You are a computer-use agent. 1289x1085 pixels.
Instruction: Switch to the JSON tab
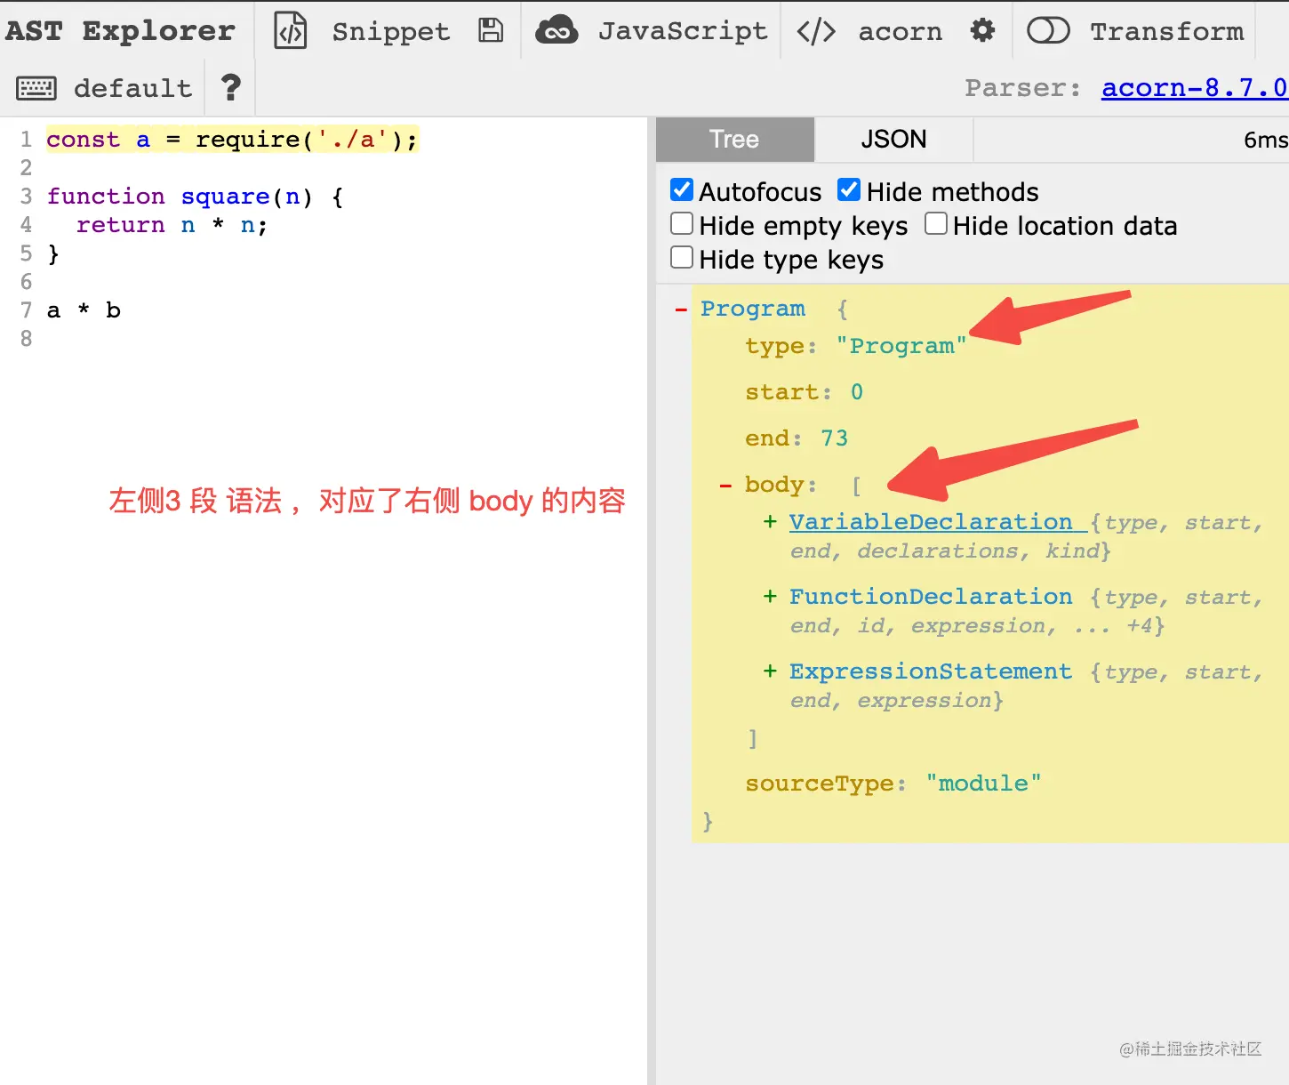click(893, 140)
